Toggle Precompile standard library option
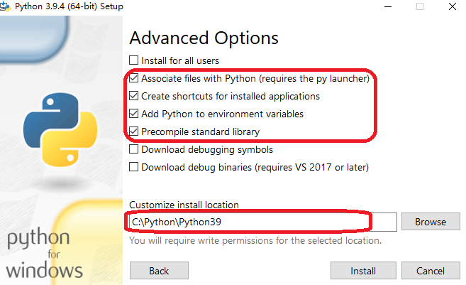The width and height of the screenshot is (466, 285). coord(134,131)
